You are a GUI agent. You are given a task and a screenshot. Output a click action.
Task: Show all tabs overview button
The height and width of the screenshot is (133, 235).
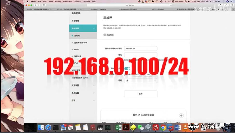[x=232, y=5]
